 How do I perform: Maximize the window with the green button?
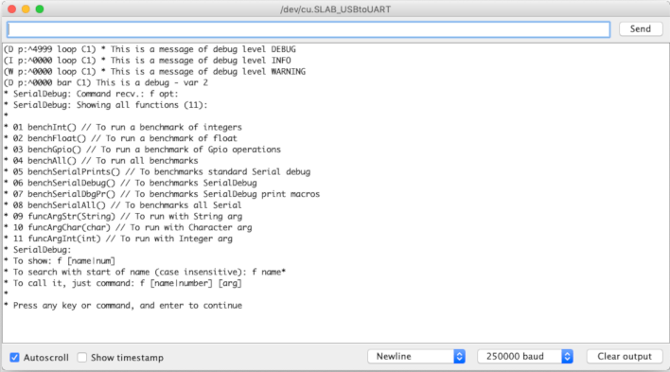(x=40, y=9)
